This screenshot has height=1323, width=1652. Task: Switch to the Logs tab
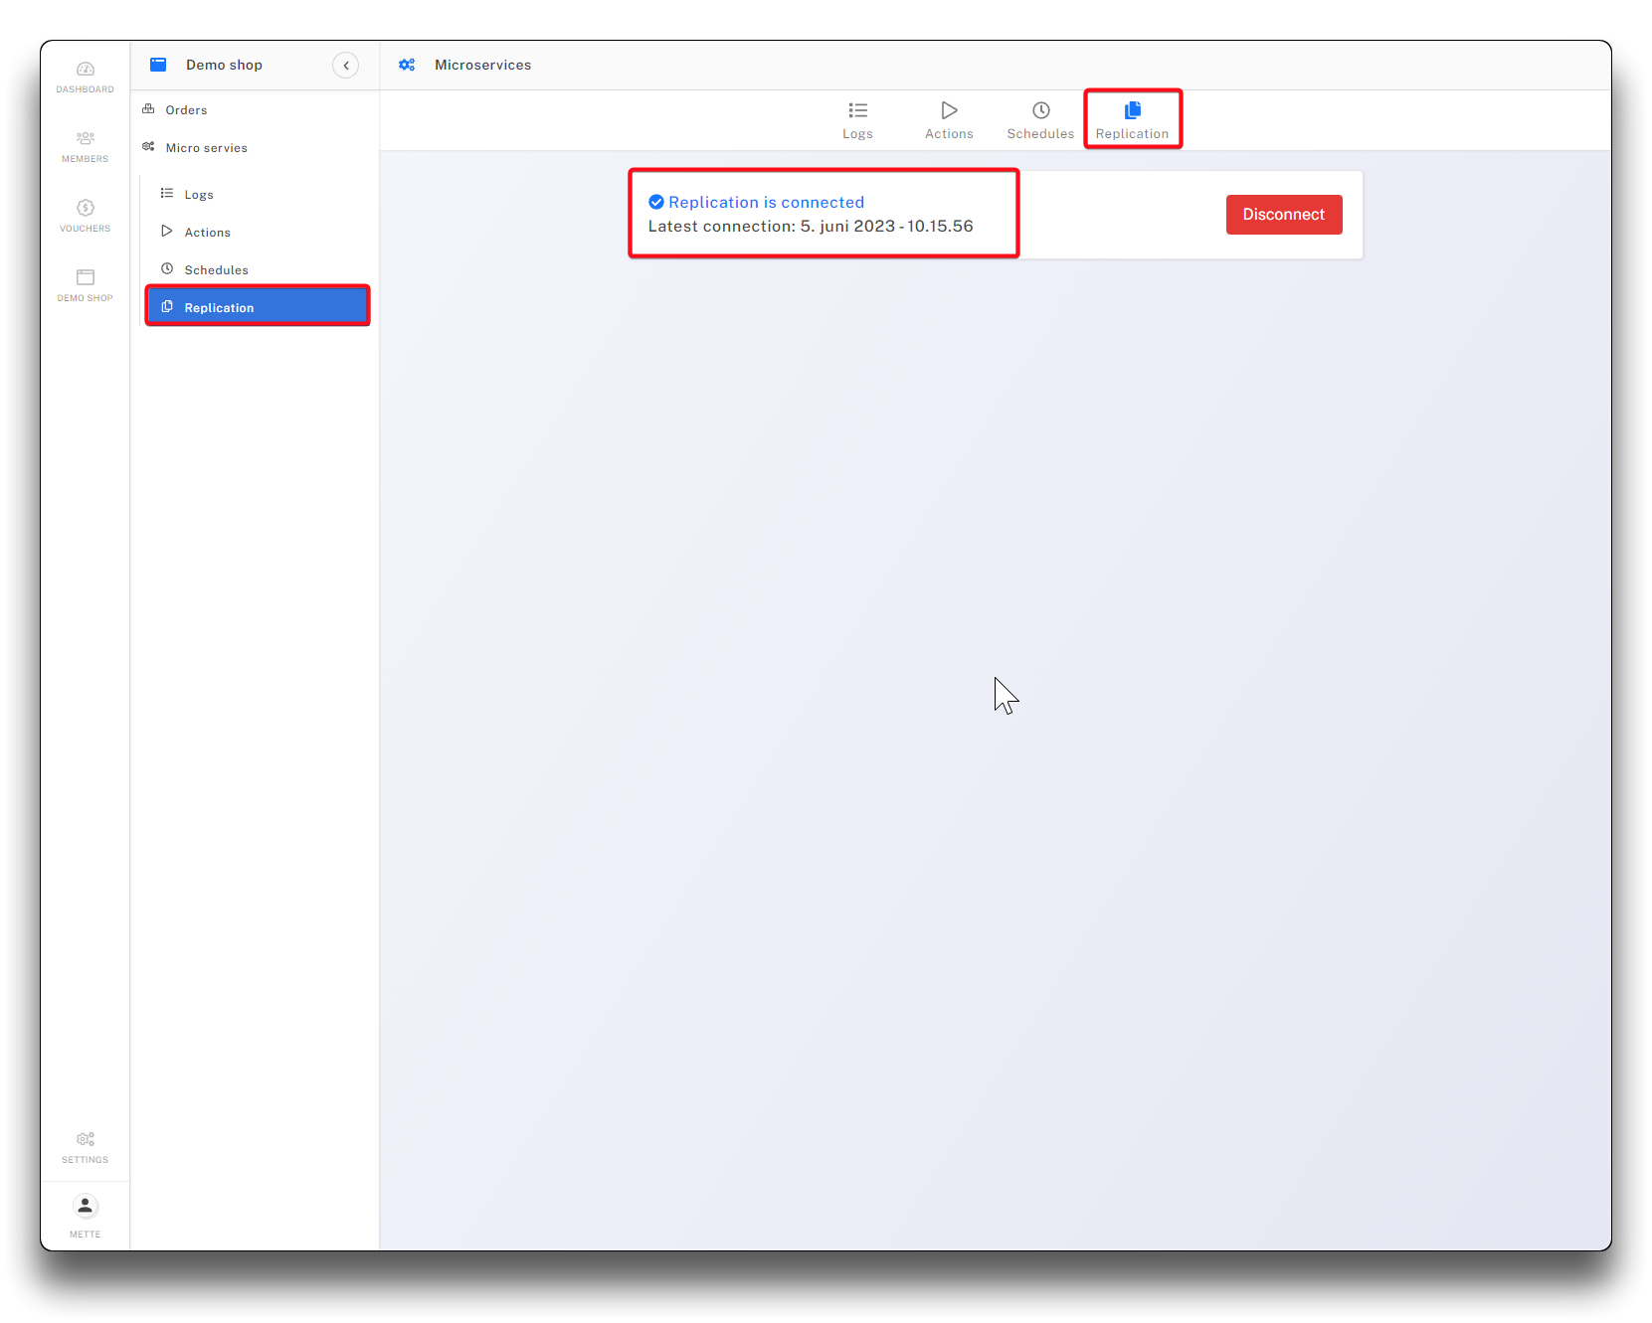pyautogui.click(x=857, y=120)
